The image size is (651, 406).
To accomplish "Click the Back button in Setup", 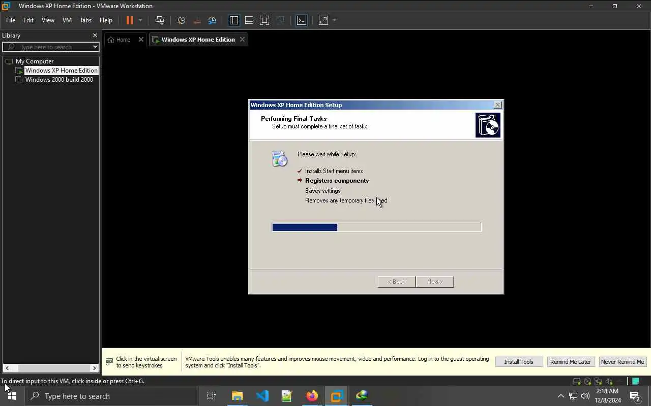I will [397, 282].
